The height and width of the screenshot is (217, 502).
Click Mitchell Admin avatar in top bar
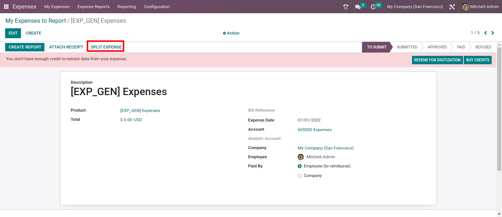pos(465,7)
